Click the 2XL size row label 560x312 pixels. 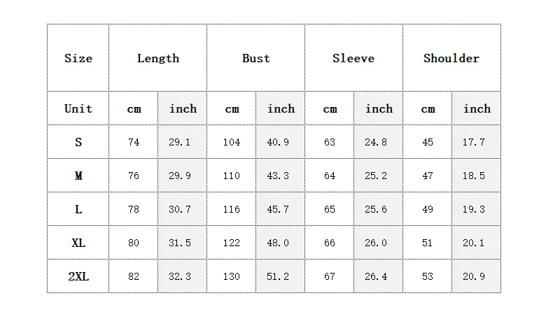coord(78,276)
